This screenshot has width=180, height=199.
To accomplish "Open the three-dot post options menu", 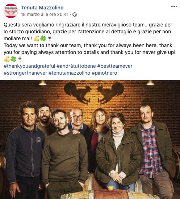I will point(174,7).
